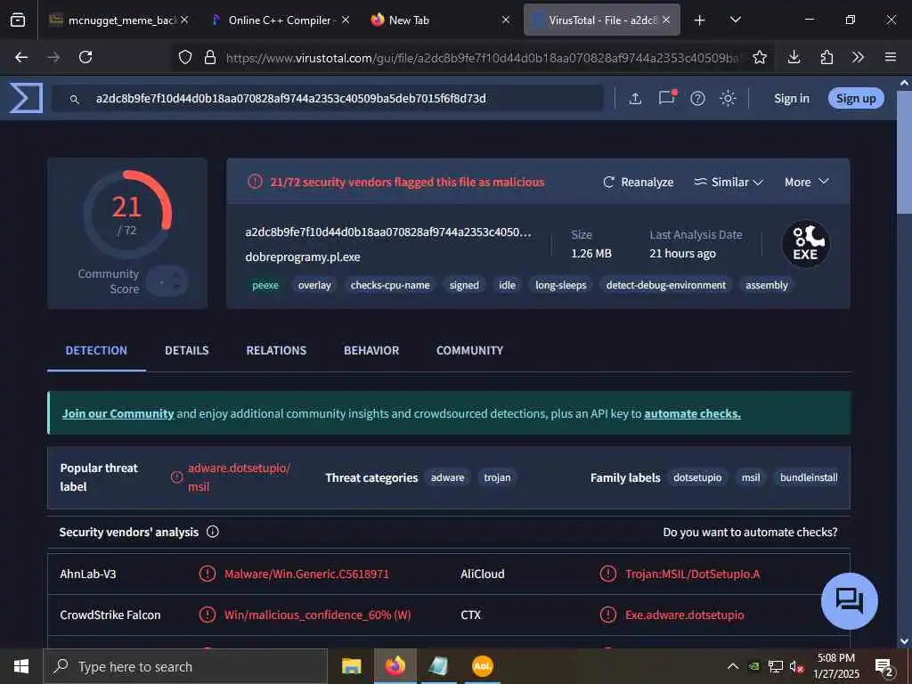Show more tools overflow chevrons
The height and width of the screenshot is (684, 912).
coord(858,57)
